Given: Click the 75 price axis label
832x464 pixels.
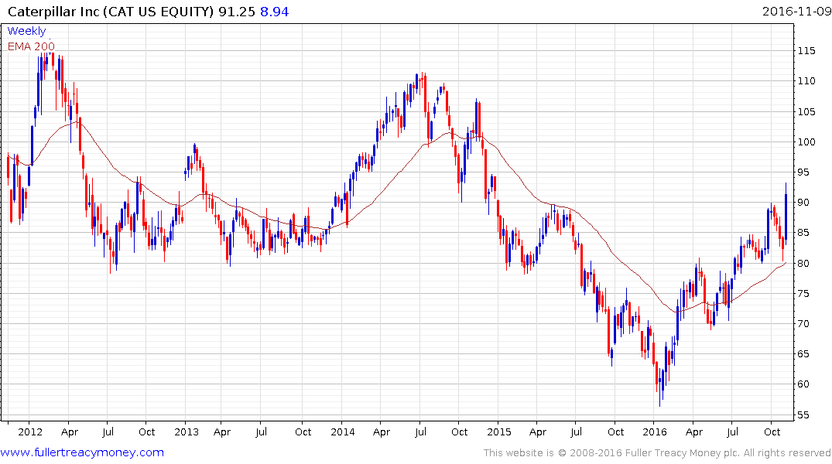Looking at the screenshot, I should click(803, 293).
